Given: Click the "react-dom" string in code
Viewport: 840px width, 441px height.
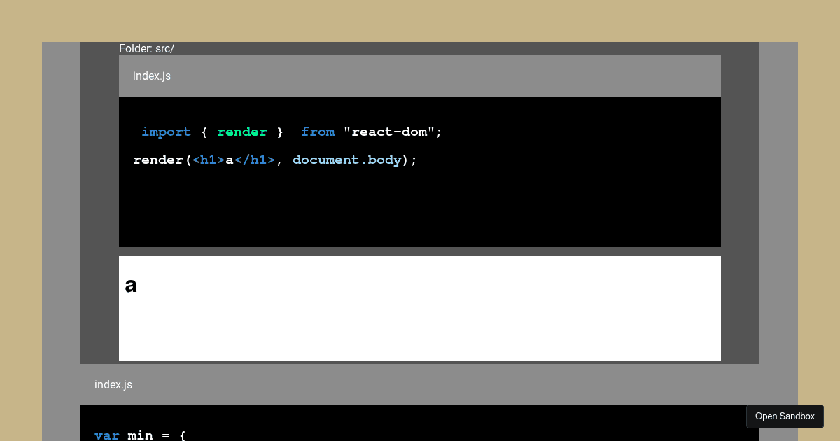Looking at the screenshot, I should [x=389, y=132].
